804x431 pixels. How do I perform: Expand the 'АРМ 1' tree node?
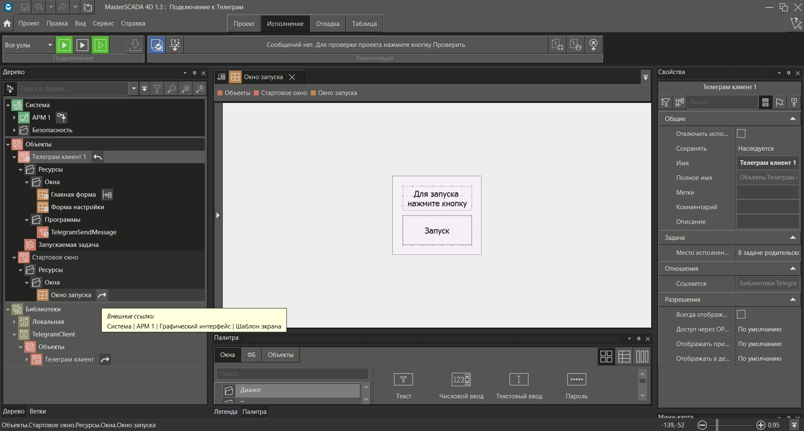pyautogui.click(x=14, y=118)
